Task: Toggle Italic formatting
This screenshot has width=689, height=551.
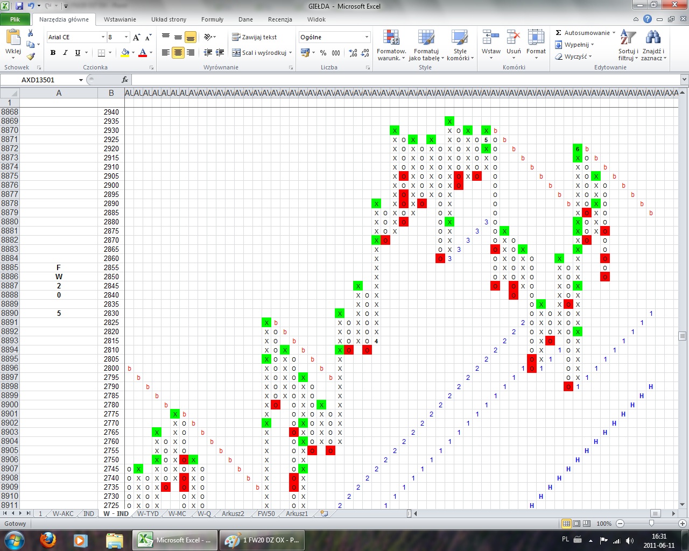Action: click(x=65, y=53)
